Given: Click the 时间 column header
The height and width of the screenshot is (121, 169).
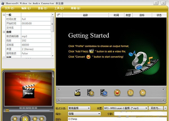Looking at the screenshot, I should (116, 15).
